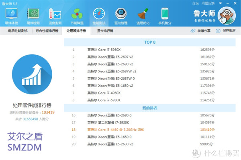Select the Core i7-5960X row
The width and height of the screenshot is (241, 160).
(x=150, y=50)
